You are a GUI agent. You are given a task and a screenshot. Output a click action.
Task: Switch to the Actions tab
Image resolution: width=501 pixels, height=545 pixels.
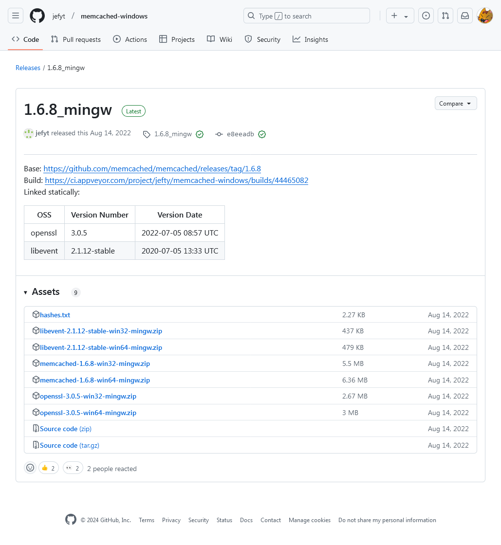tap(130, 39)
